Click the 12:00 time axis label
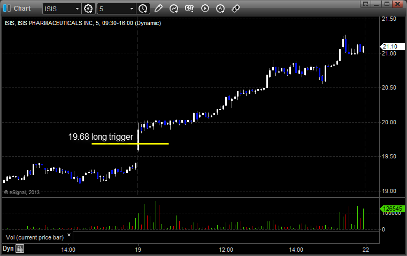 click(226, 250)
